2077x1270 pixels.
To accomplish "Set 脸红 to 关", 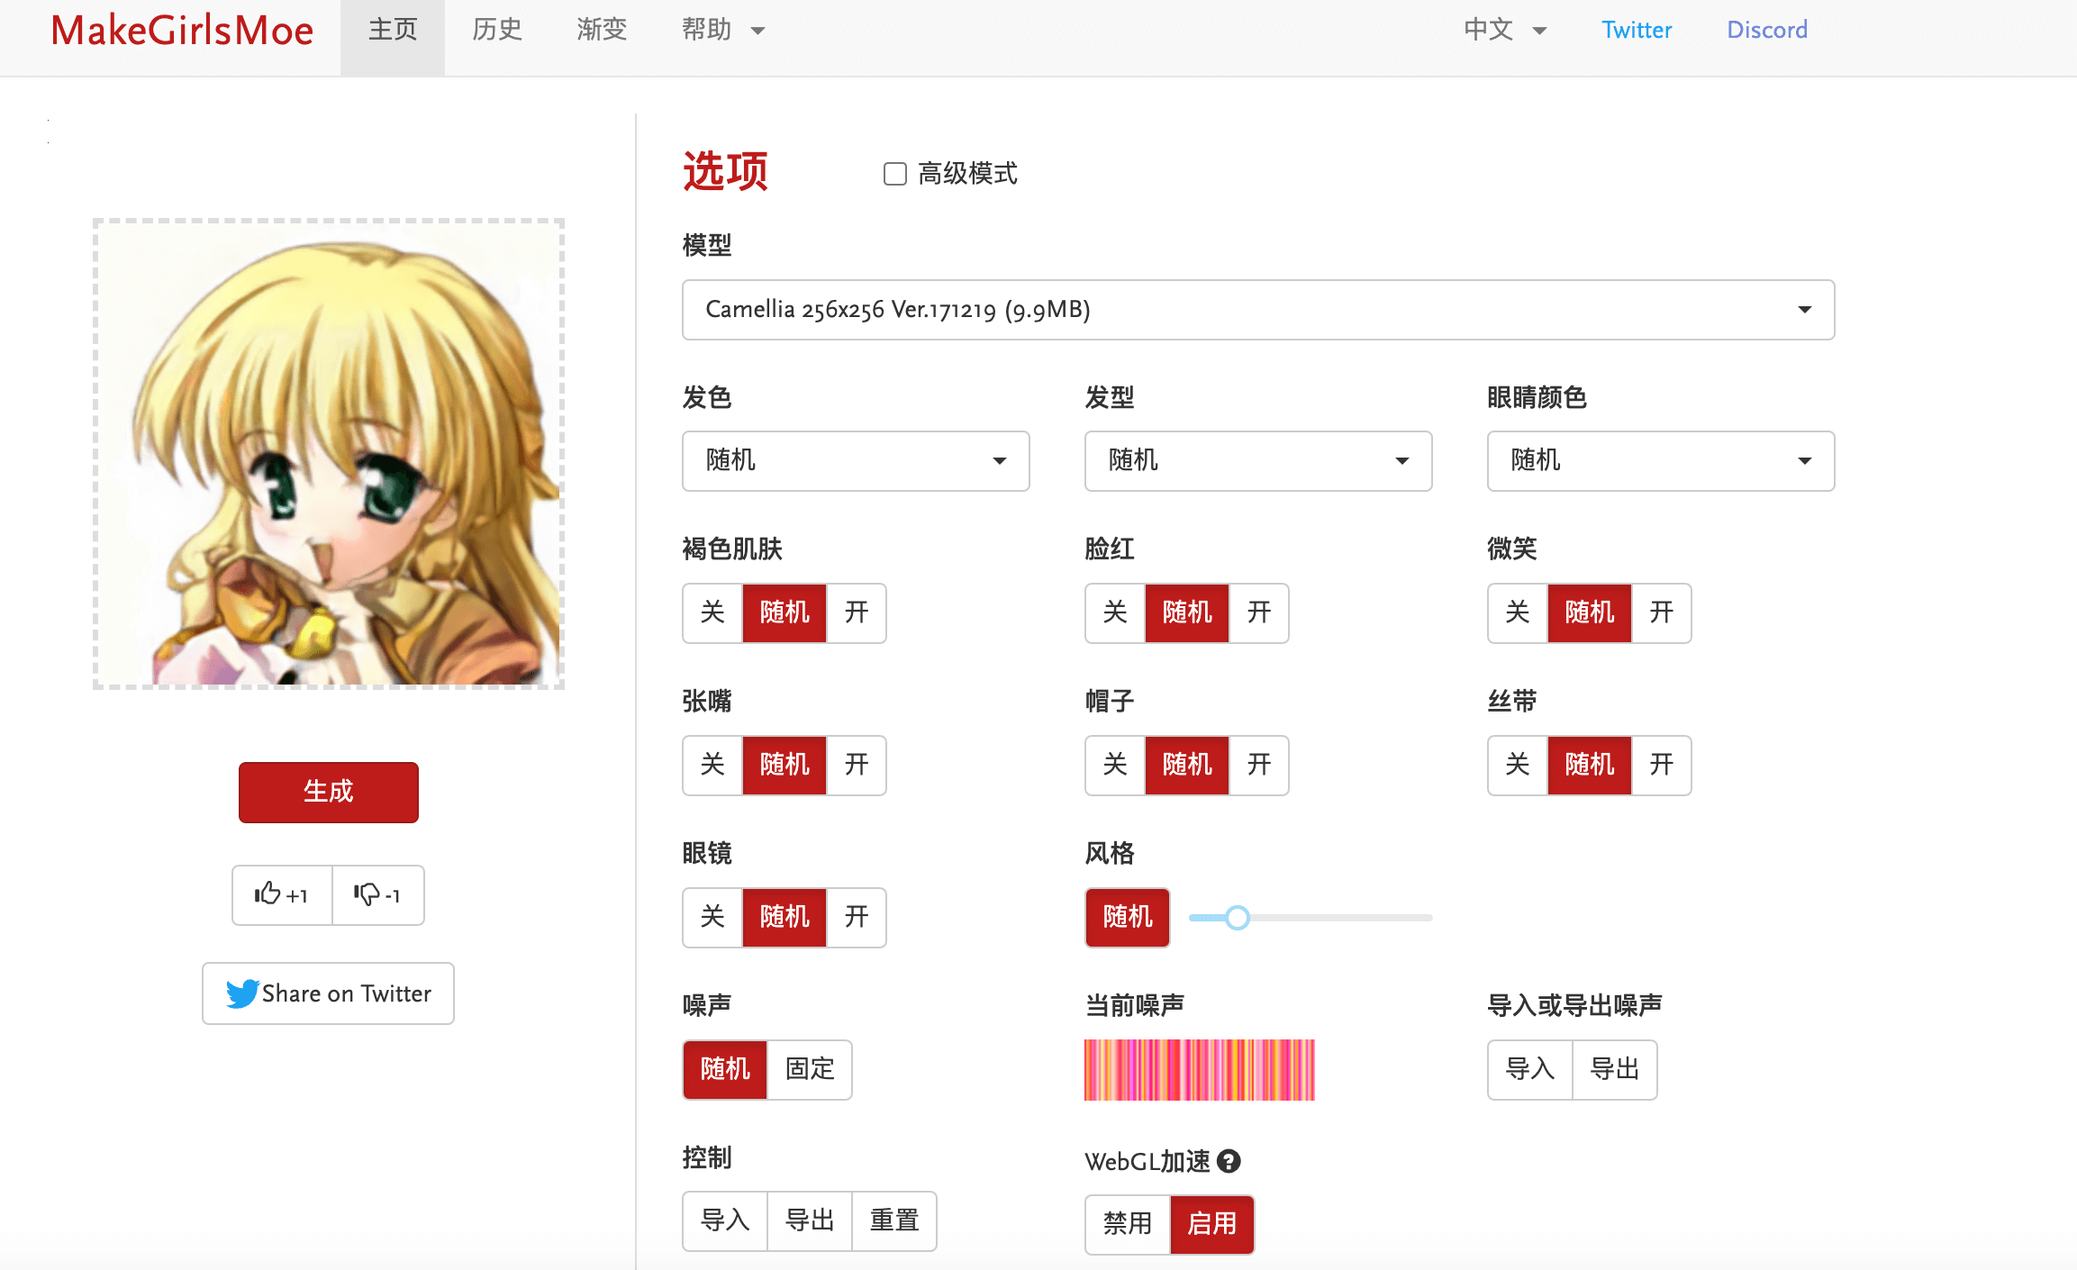I will pyautogui.click(x=1115, y=613).
